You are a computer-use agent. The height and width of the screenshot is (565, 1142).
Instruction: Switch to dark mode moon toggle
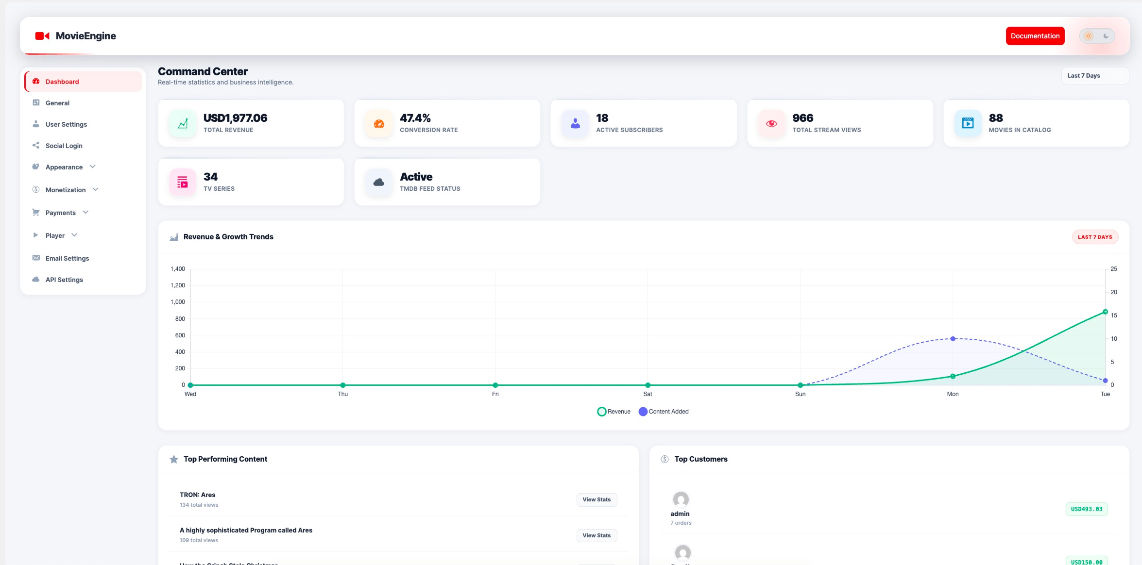coord(1106,36)
